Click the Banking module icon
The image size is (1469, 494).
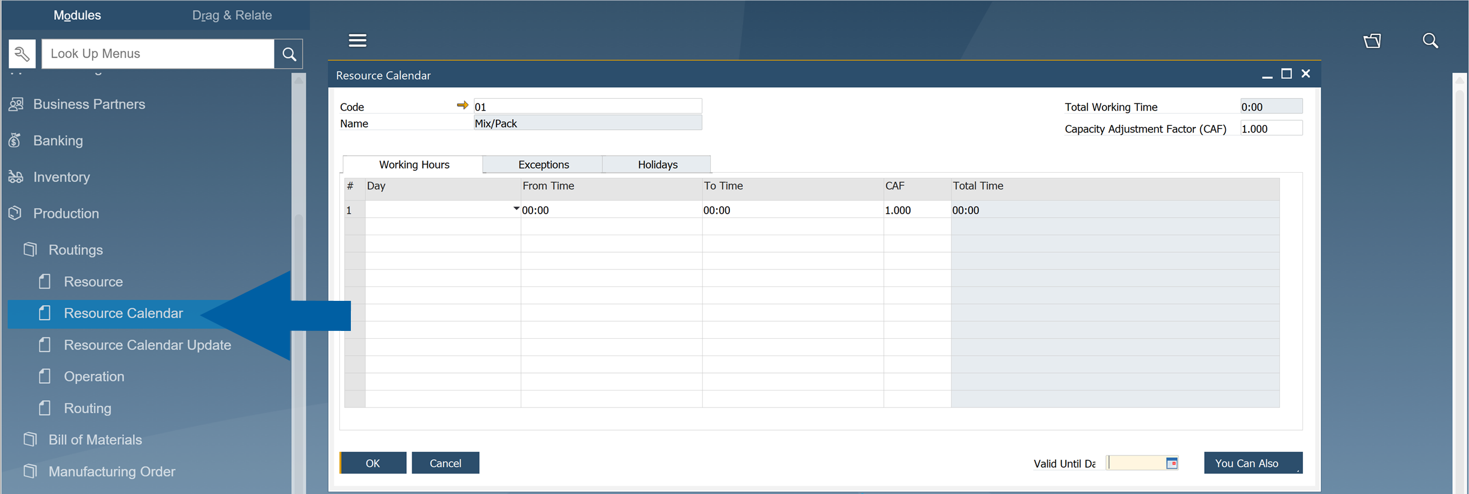(x=15, y=140)
